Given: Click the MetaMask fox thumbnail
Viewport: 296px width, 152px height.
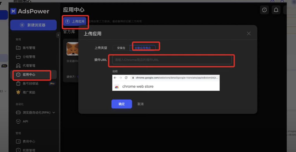Looking at the screenshot, I should 73,49.
